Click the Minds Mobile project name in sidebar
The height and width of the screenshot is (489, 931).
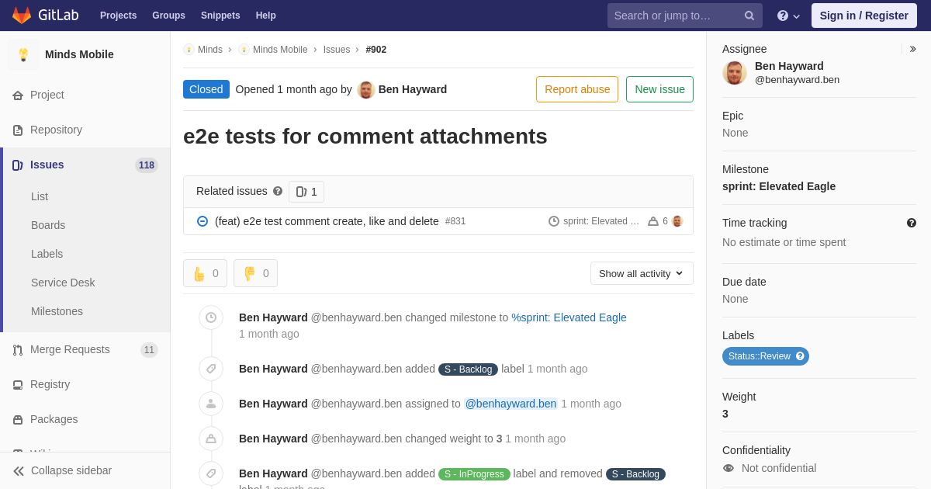click(x=79, y=54)
